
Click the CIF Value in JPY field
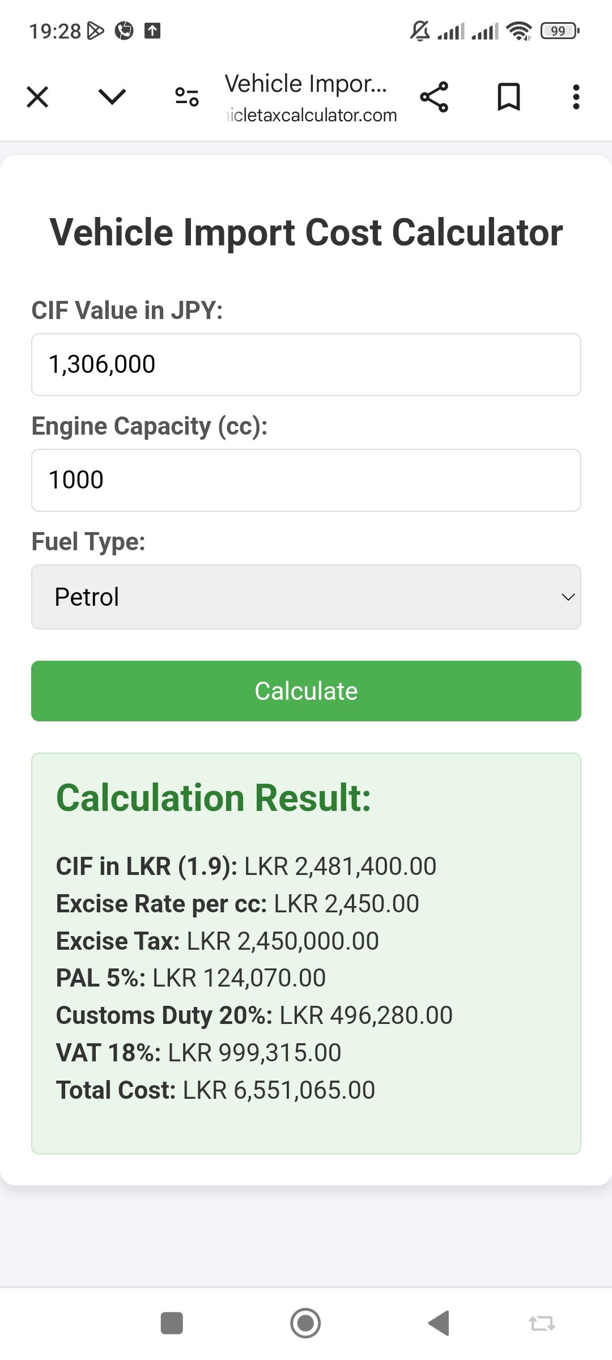(x=306, y=364)
